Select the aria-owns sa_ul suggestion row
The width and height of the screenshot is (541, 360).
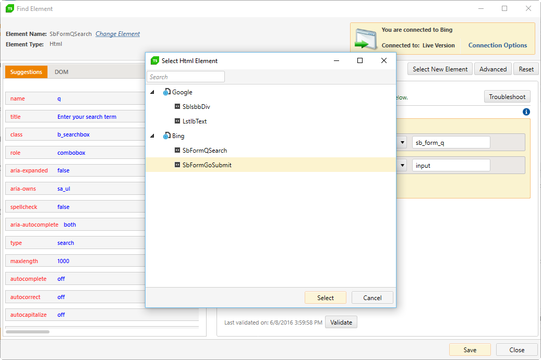75,189
